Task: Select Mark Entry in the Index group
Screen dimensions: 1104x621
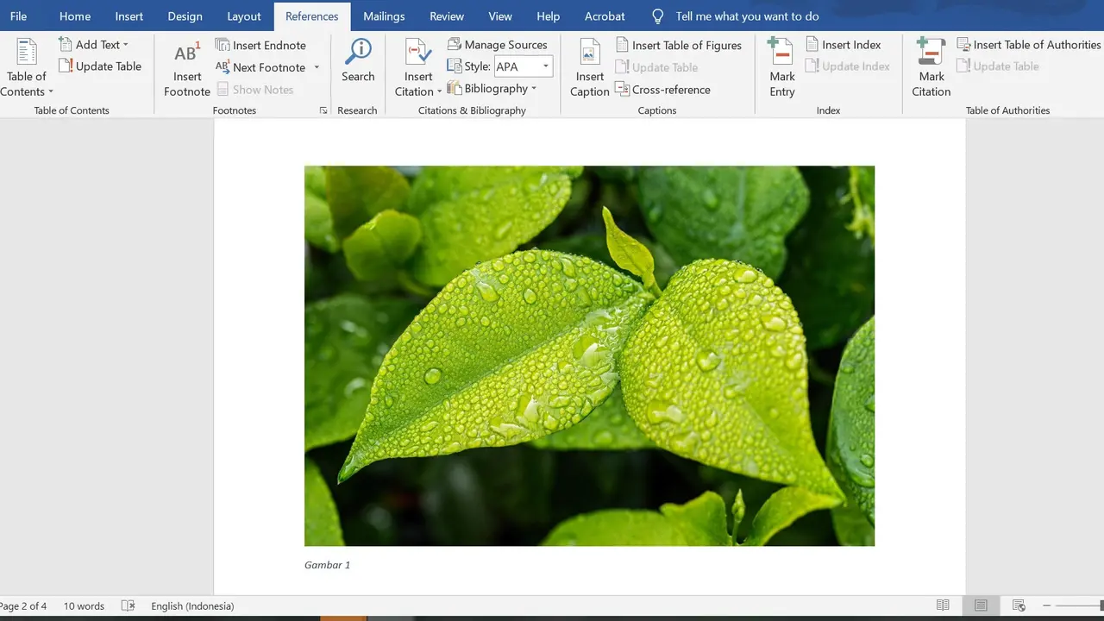Action: [781, 66]
